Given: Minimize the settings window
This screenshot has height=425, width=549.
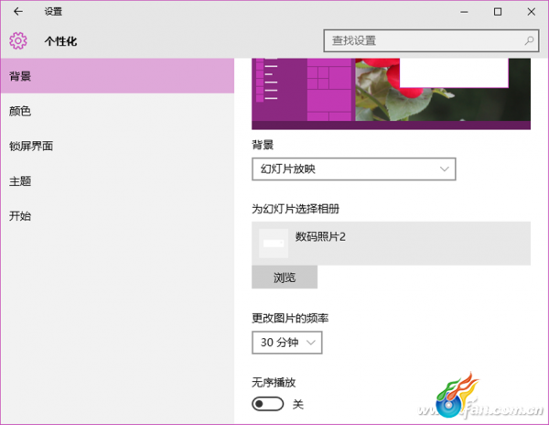Looking at the screenshot, I should click(464, 12).
